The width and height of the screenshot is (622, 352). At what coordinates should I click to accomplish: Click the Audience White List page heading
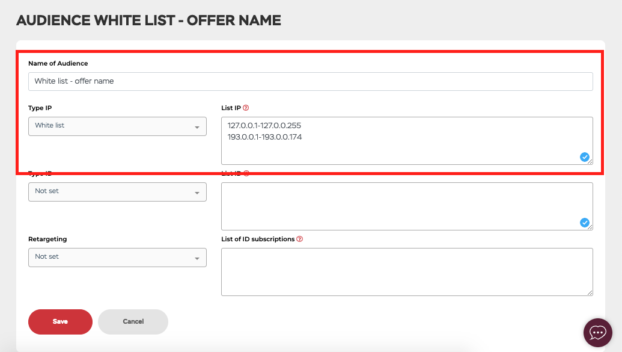(x=149, y=20)
